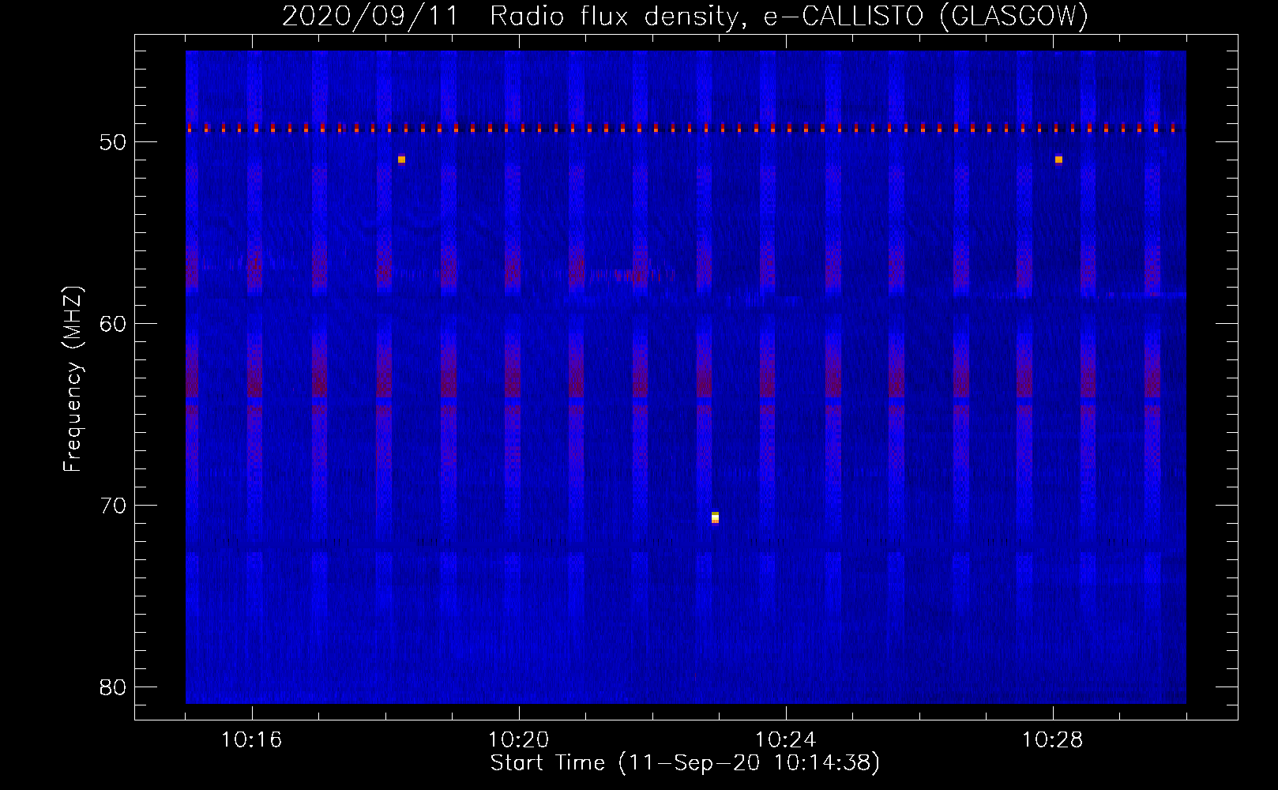Click the orange spot at 51 MHz near 10:18

(401, 160)
